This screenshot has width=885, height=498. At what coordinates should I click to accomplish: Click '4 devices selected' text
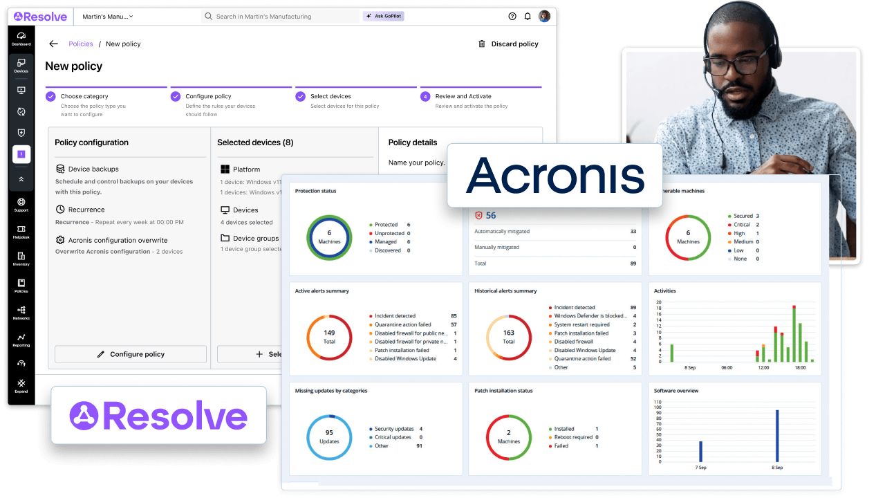pos(247,222)
